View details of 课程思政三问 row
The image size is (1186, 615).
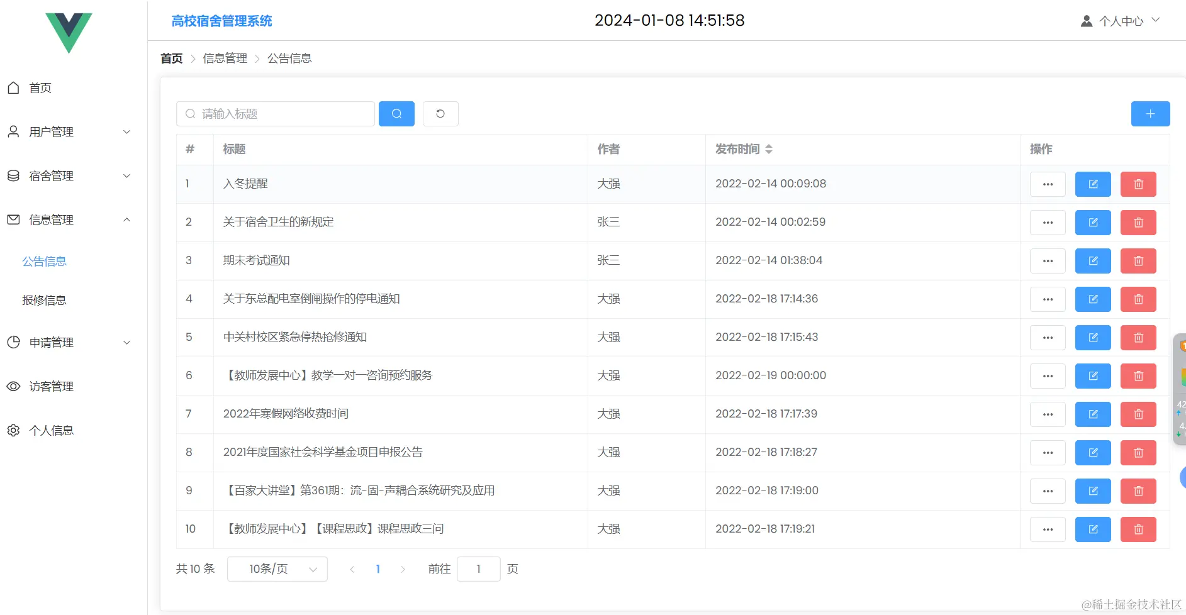[x=1048, y=529]
